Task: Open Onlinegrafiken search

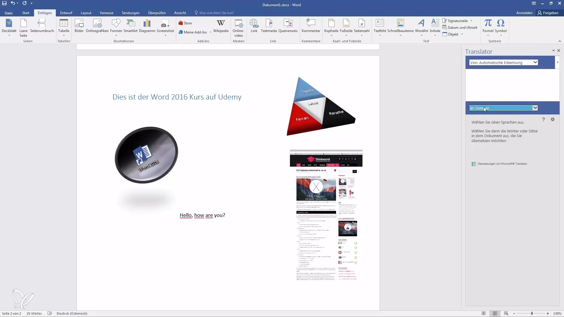Action: point(97,26)
